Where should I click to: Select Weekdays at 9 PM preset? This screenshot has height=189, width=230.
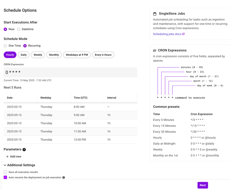[77, 55]
